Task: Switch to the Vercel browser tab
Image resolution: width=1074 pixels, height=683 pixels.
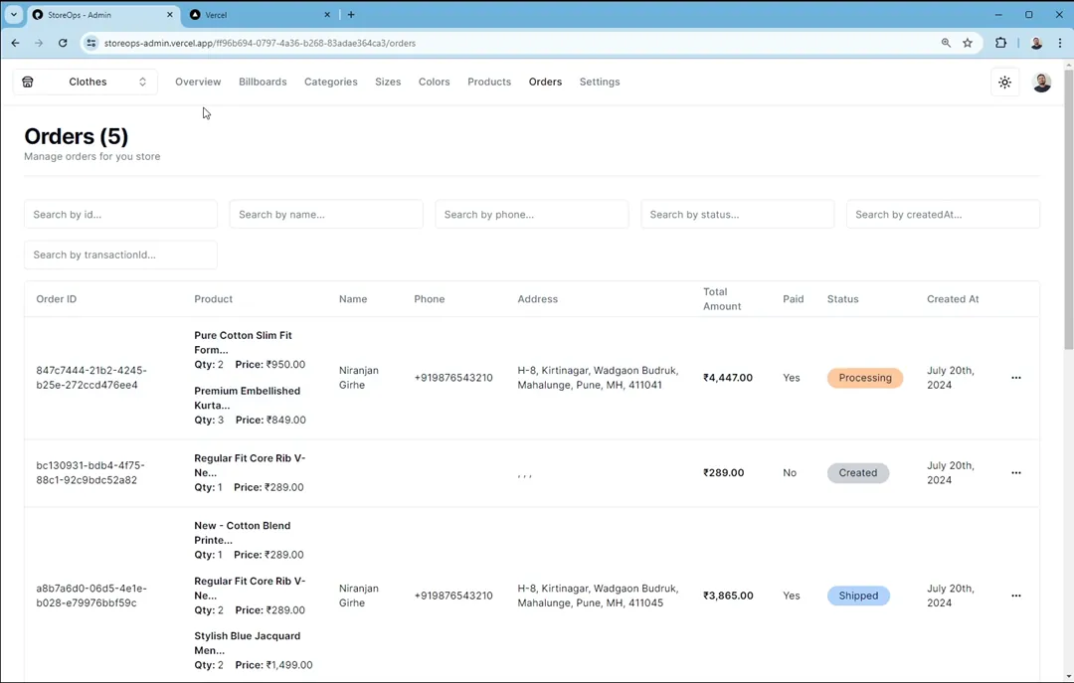Action: [260, 14]
